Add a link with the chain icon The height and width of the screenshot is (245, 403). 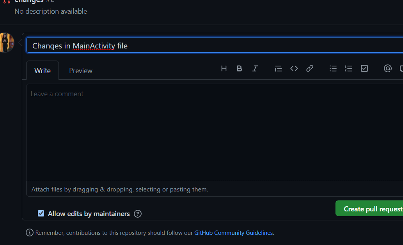(x=310, y=69)
